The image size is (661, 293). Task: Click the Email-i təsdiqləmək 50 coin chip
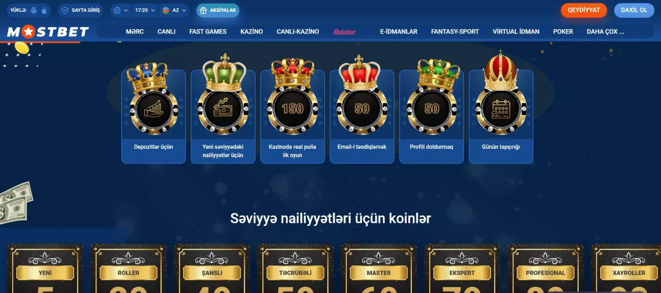pos(362,117)
